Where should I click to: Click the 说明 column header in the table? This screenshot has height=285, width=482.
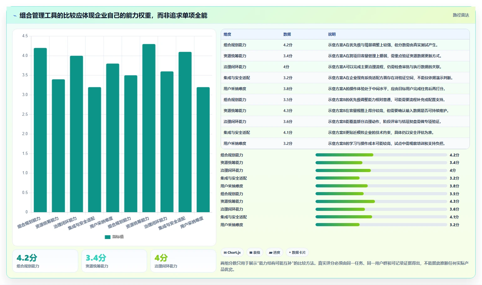click(332, 34)
